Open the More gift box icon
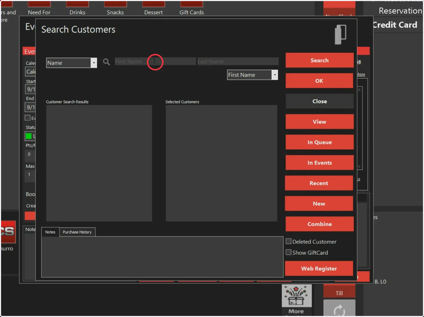This screenshot has height=317, width=424. [x=296, y=300]
